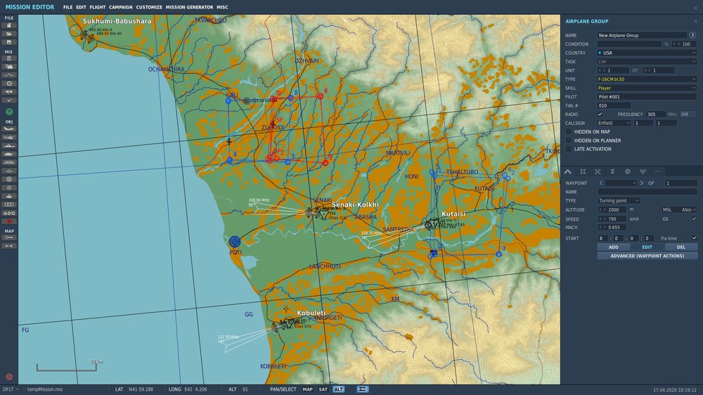Switch map view to MAP mode
This screenshot has width=703, height=395.
[x=308, y=389]
